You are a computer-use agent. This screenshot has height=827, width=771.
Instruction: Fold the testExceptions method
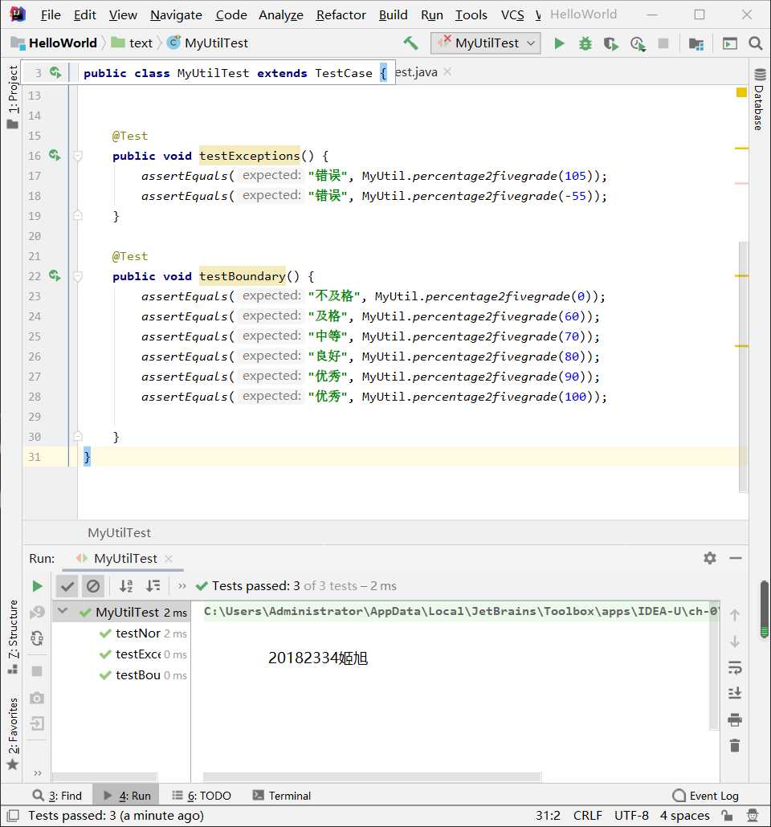(x=78, y=156)
